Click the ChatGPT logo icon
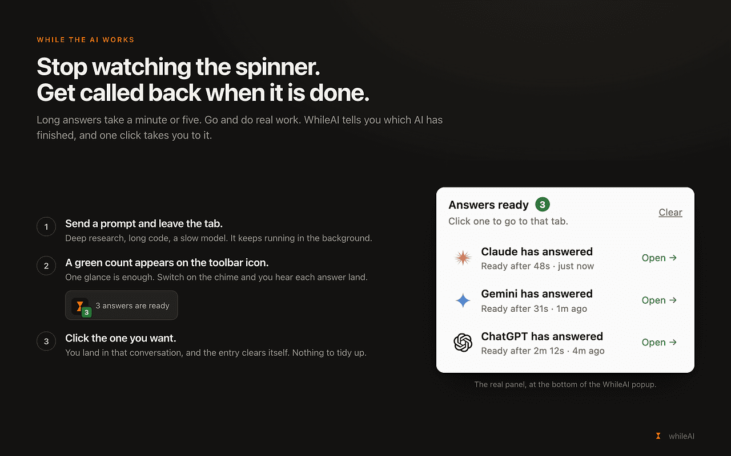 click(x=463, y=343)
